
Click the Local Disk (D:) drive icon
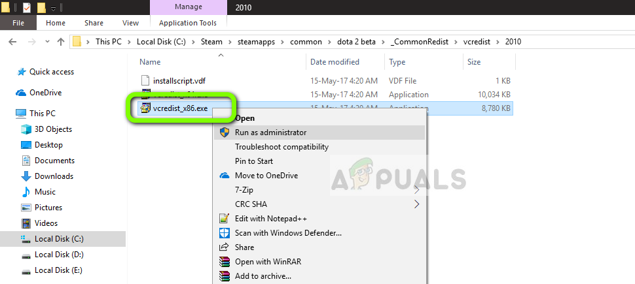click(26, 255)
